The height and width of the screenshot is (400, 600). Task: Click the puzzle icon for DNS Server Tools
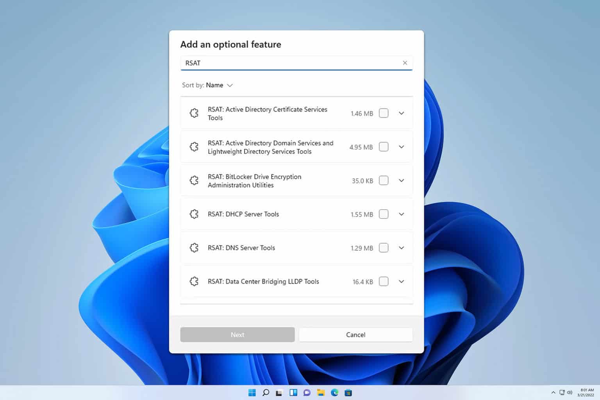pyautogui.click(x=194, y=248)
